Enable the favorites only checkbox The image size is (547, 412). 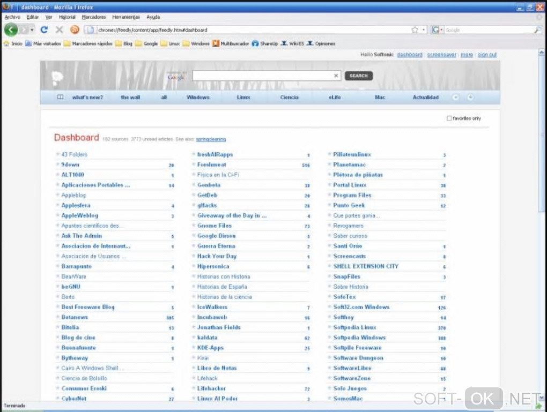click(x=449, y=118)
